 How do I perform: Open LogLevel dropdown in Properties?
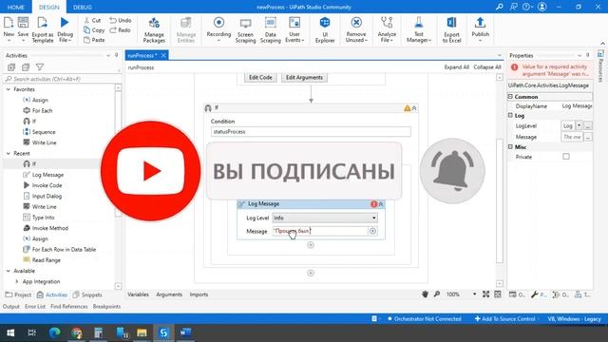click(x=579, y=125)
